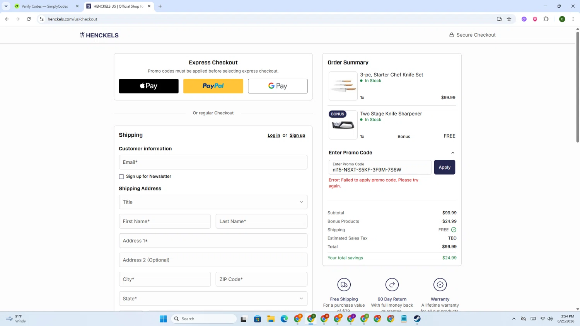Click the Sign up link
580x326 pixels.
coord(297,135)
